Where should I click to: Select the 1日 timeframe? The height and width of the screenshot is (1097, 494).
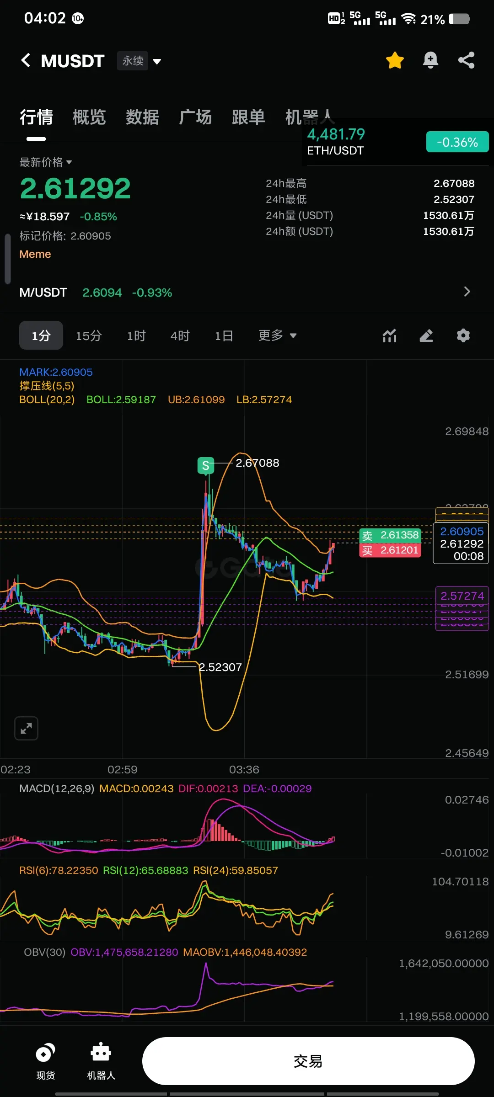224,336
